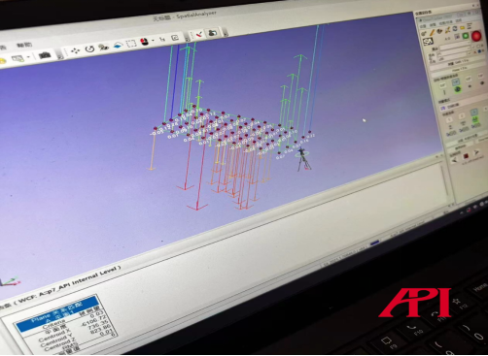Viewport: 488px width, 356px height.
Task: Click the SA logo button in tracker panel
Action: pos(428,42)
